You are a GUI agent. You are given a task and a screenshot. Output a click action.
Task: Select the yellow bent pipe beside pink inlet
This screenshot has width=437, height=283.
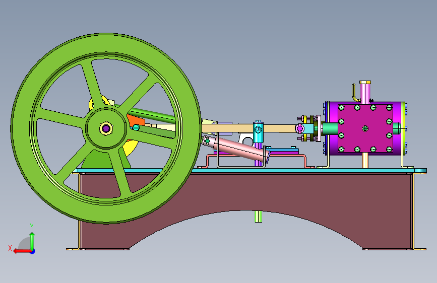354,93
